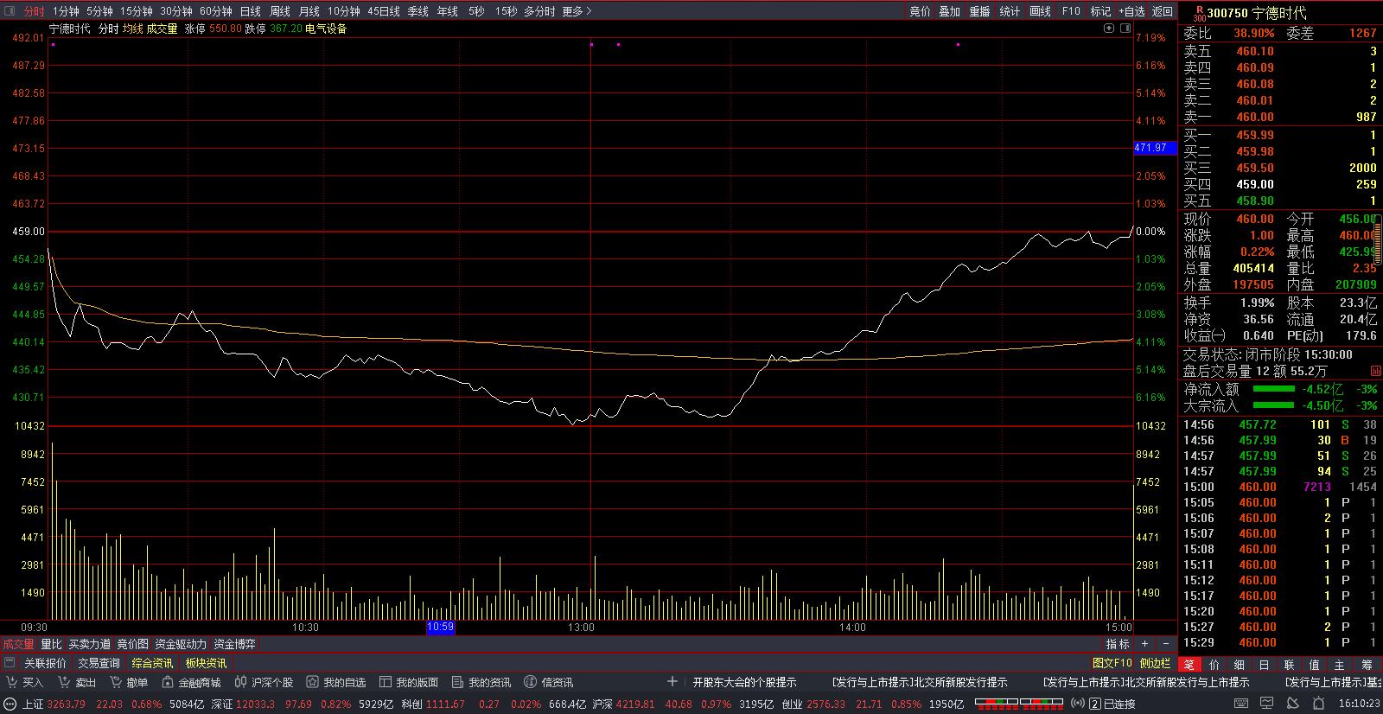Select the 多分时 multi-day view tab
This screenshot has height=714, width=1383.
click(x=539, y=11)
